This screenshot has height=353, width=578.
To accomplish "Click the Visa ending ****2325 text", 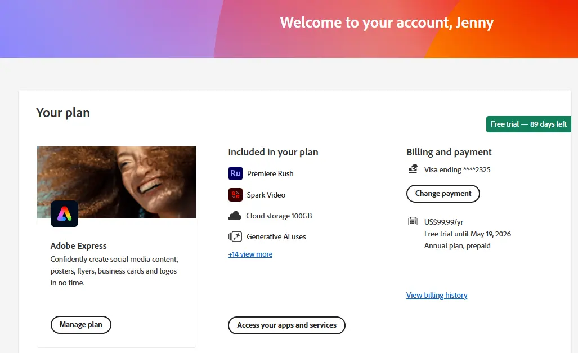I will (457, 169).
